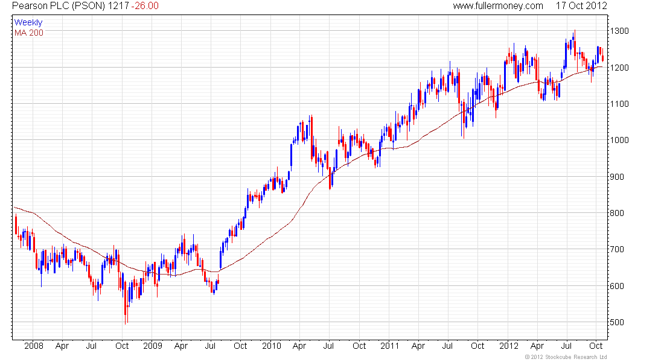This screenshot has width=664, height=362.
Task: Click the 700 price axis label
Action: pos(617,249)
